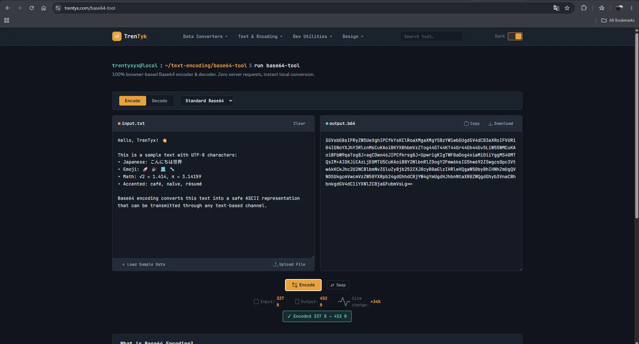
Task: Swap input and output
Action: 338,285
